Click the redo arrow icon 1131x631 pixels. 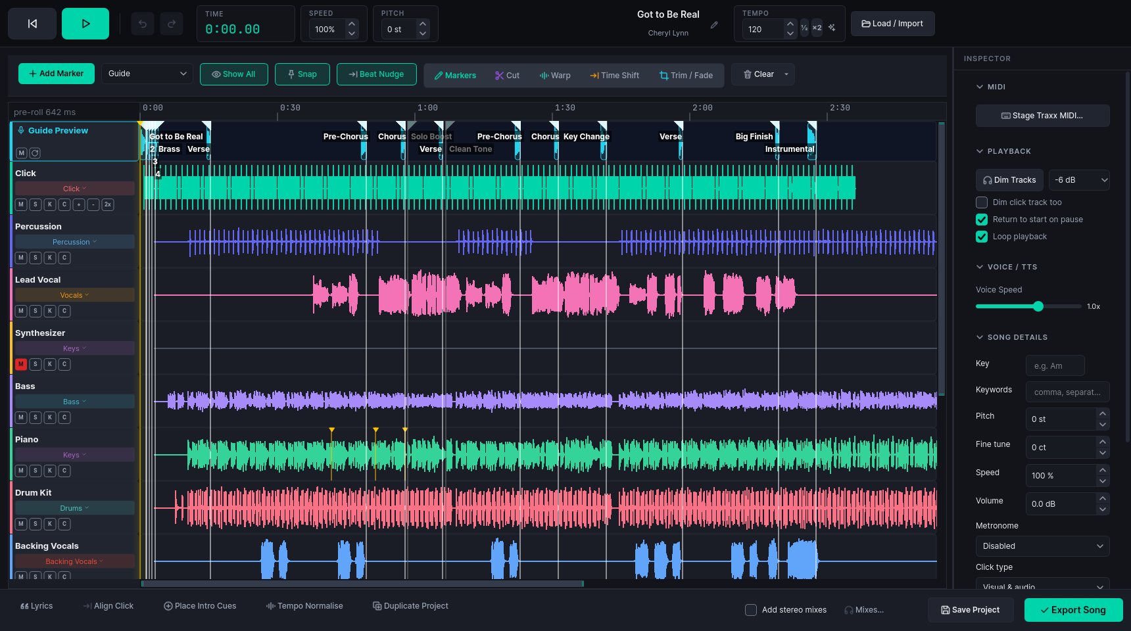172,24
